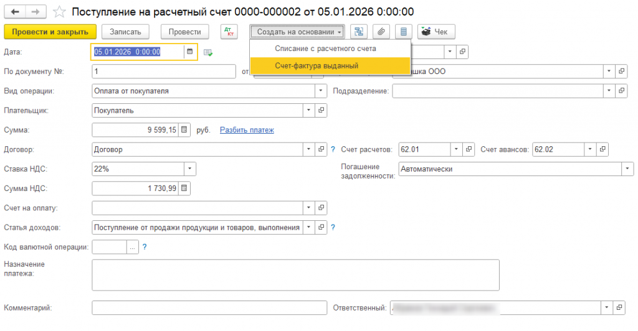Click help question mark beside Код валютной операции
The width and height of the screenshot is (638, 331).
tap(145, 247)
